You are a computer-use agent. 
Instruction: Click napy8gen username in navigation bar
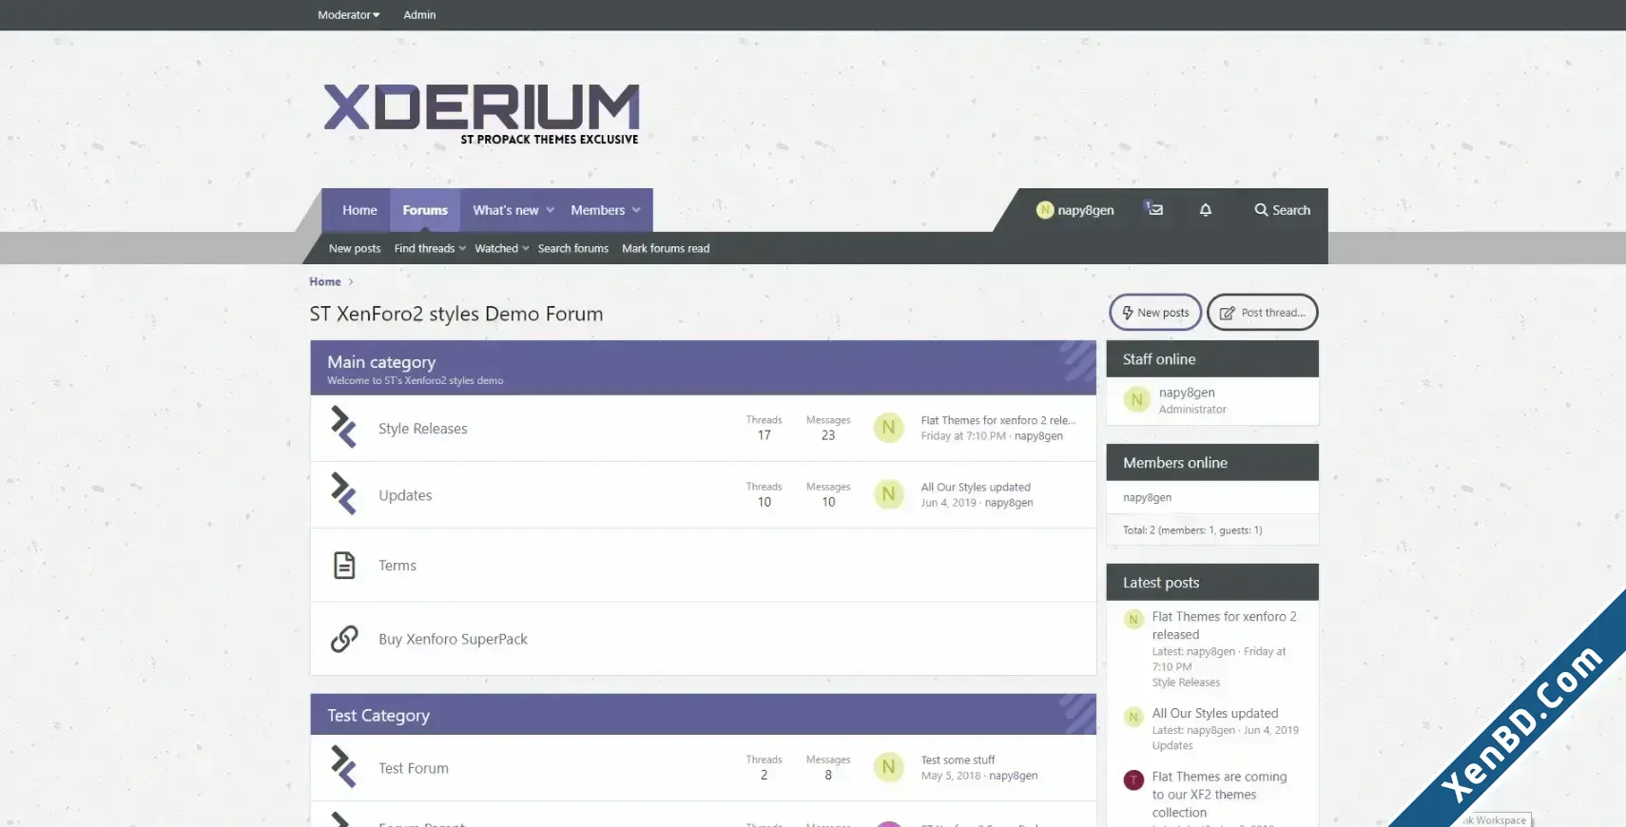click(1086, 210)
